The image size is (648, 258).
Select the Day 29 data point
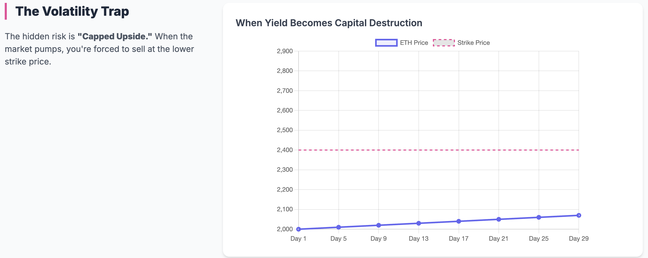click(579, 215)
